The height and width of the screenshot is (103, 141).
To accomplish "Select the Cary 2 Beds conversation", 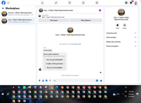I will click(x=18, y=21).
